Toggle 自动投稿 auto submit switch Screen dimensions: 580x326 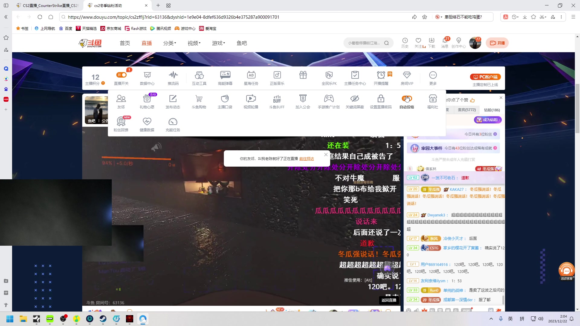[407, 98]
